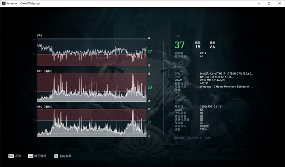Click the Esc 返回 back button
The image size is (285, 167).
click(x=15, y=156)
